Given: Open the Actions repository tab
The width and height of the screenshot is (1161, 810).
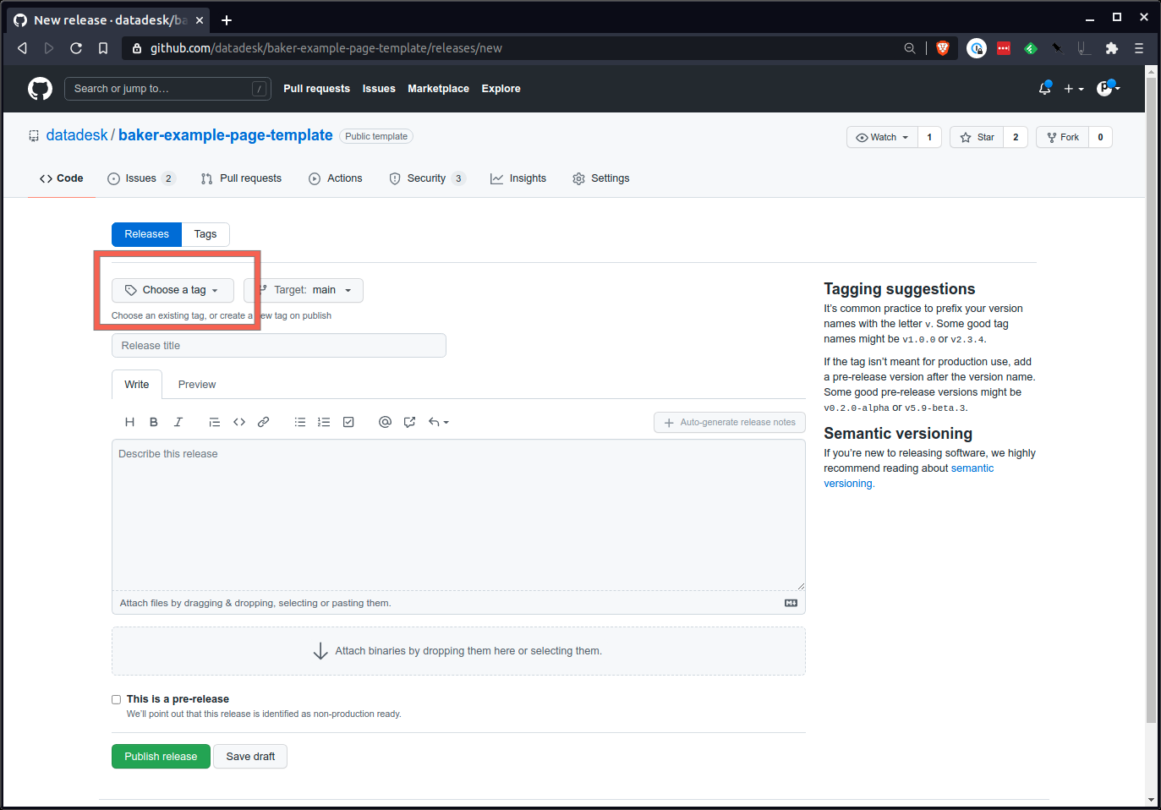Looking at the screenshot, I should [336, 178].
